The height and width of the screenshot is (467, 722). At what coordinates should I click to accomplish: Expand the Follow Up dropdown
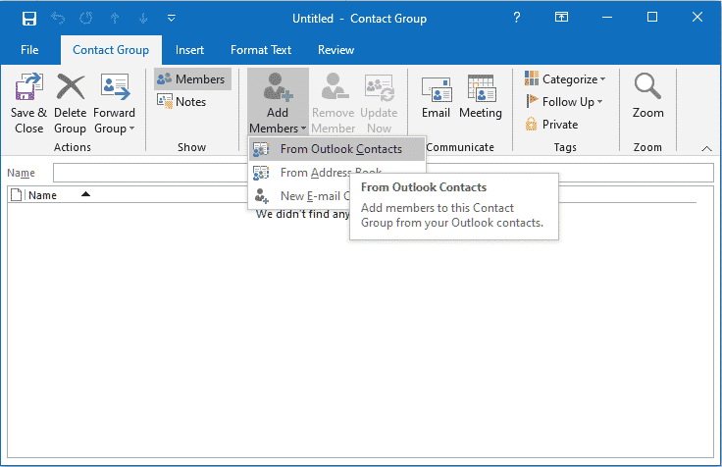[x=564, y=102]
